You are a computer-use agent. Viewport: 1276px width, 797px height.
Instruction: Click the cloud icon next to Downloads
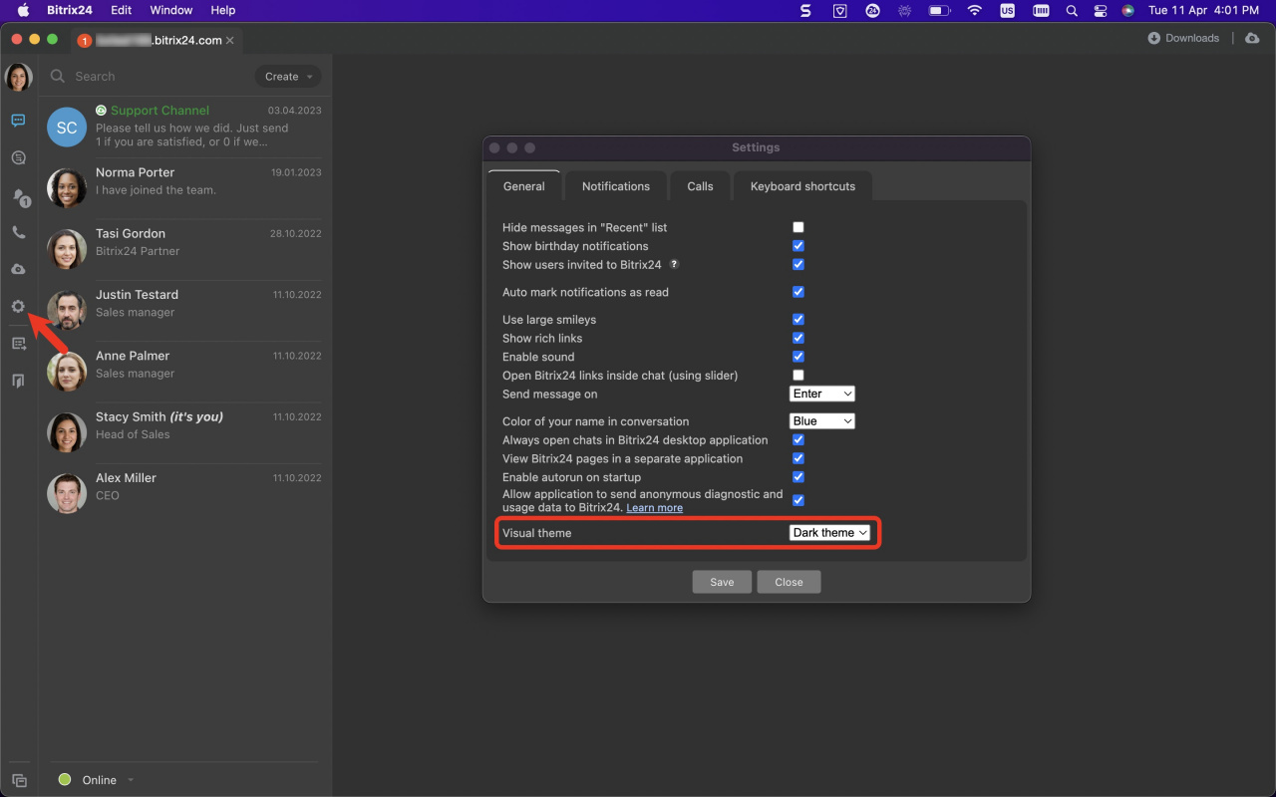[x=1252, y=38]
